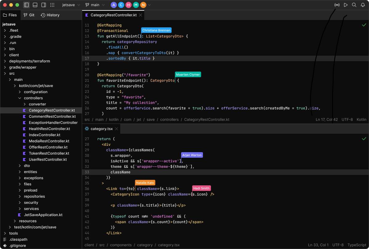The height and width of the screenshot is (249, 369).
Task: Click Hadi Smith's collaborator name badge
Action: 201,188
